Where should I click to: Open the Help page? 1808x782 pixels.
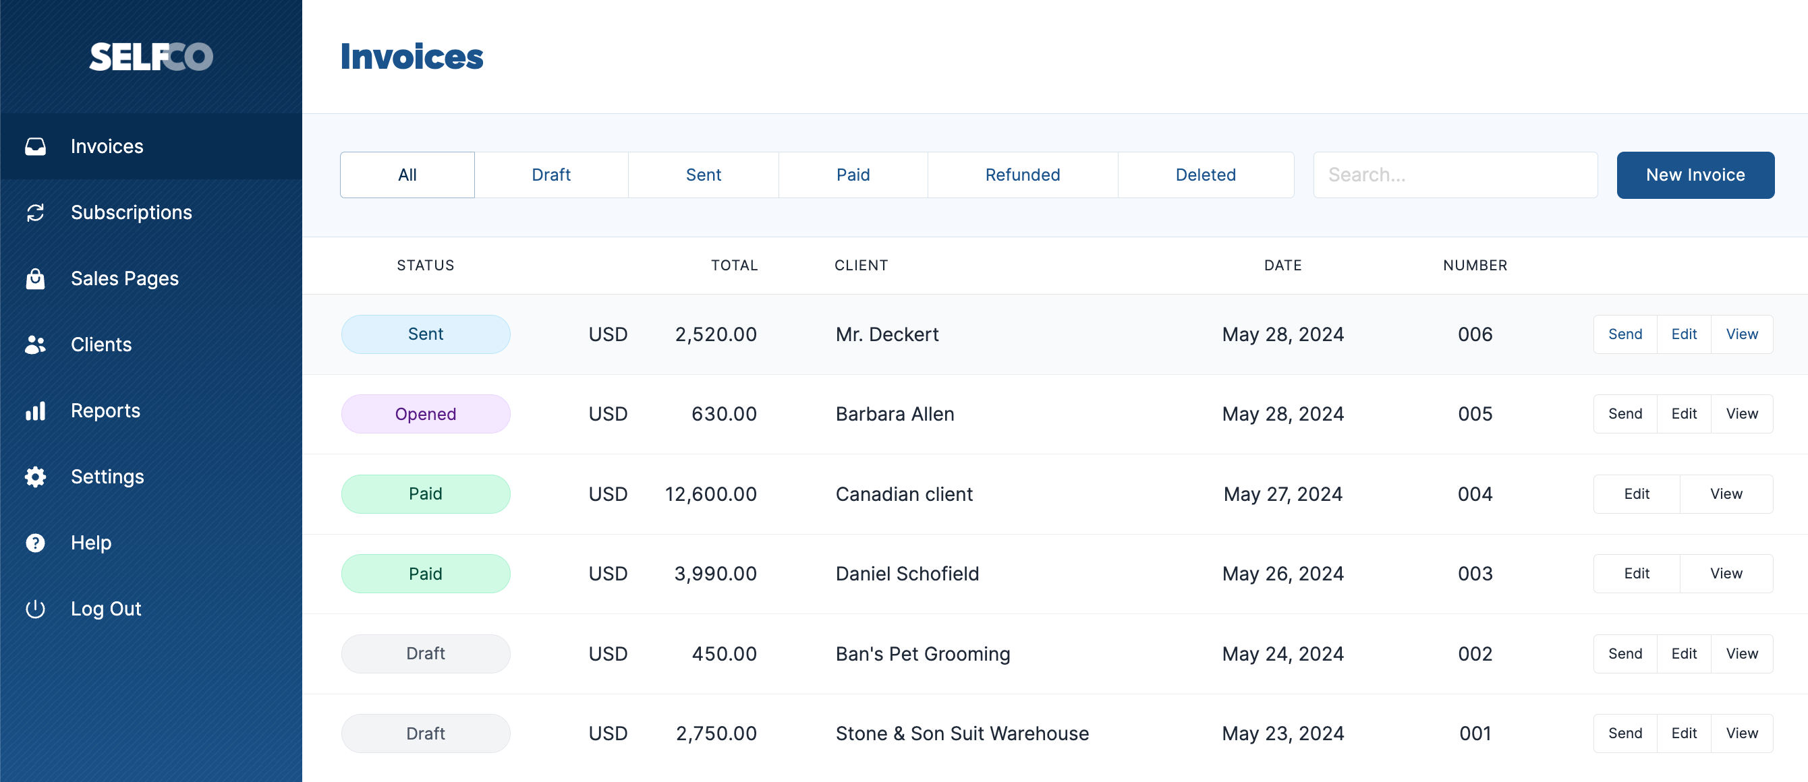tap(151, 543)
